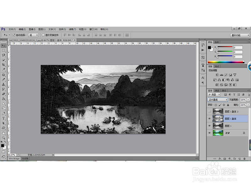Switch to the 通道 channels tab
This screenshot has width=251, height=188.
(217, 91)
